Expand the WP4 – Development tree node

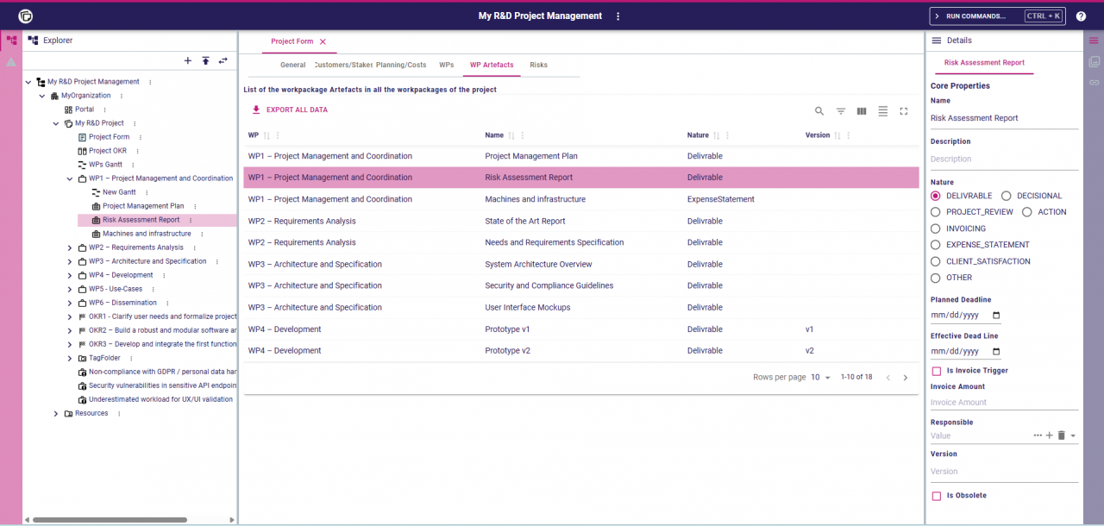pyautogui.click(x=70, y=274)
